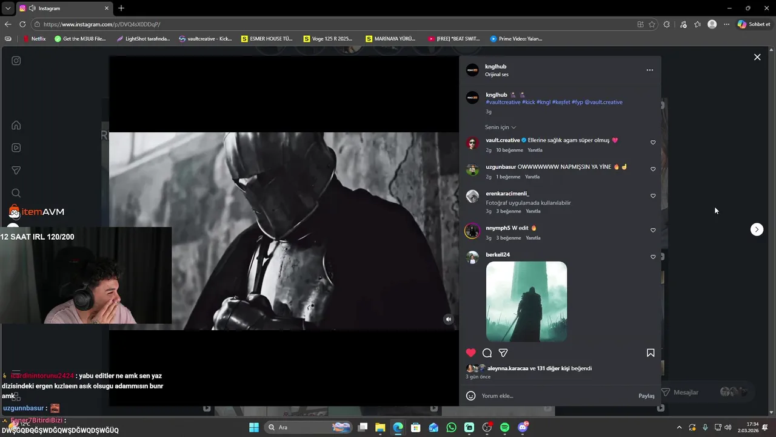This screenshot has height=437, width=776.
Task: Show hidden system tray icons
Action: tap(679, 427)
